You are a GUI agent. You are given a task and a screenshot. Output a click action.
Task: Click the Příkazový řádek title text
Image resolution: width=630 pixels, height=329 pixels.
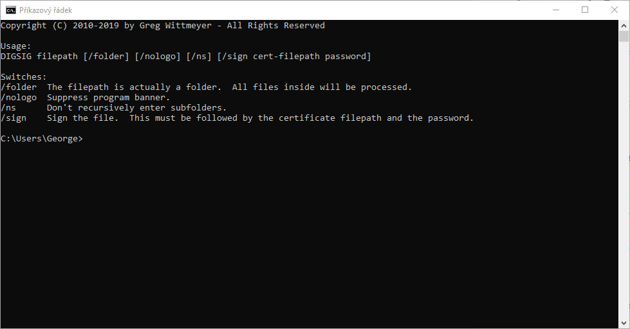(x=46, y=10)
